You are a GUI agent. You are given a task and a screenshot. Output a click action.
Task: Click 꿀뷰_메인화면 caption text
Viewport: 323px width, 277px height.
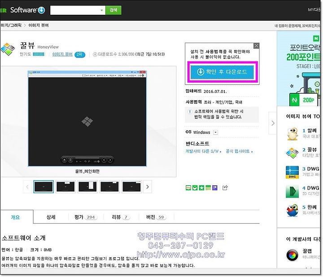tap(87, 171)
